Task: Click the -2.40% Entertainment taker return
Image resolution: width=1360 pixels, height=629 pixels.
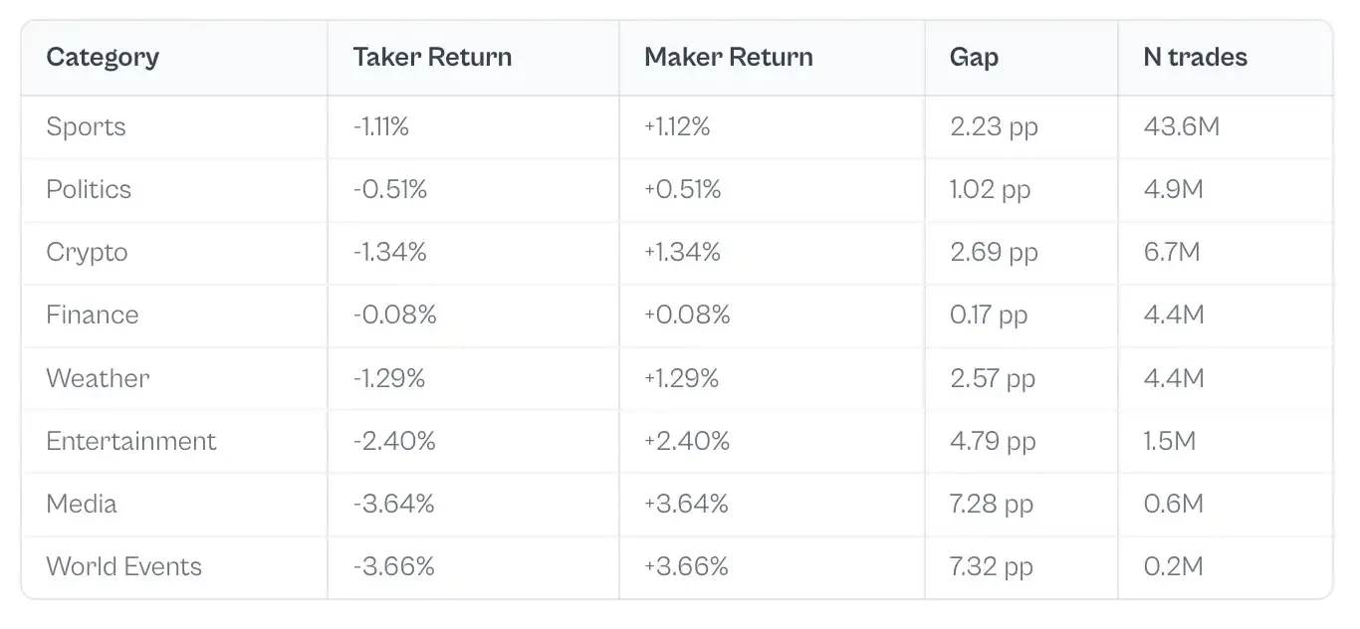Action: click(x=394, y=441)
